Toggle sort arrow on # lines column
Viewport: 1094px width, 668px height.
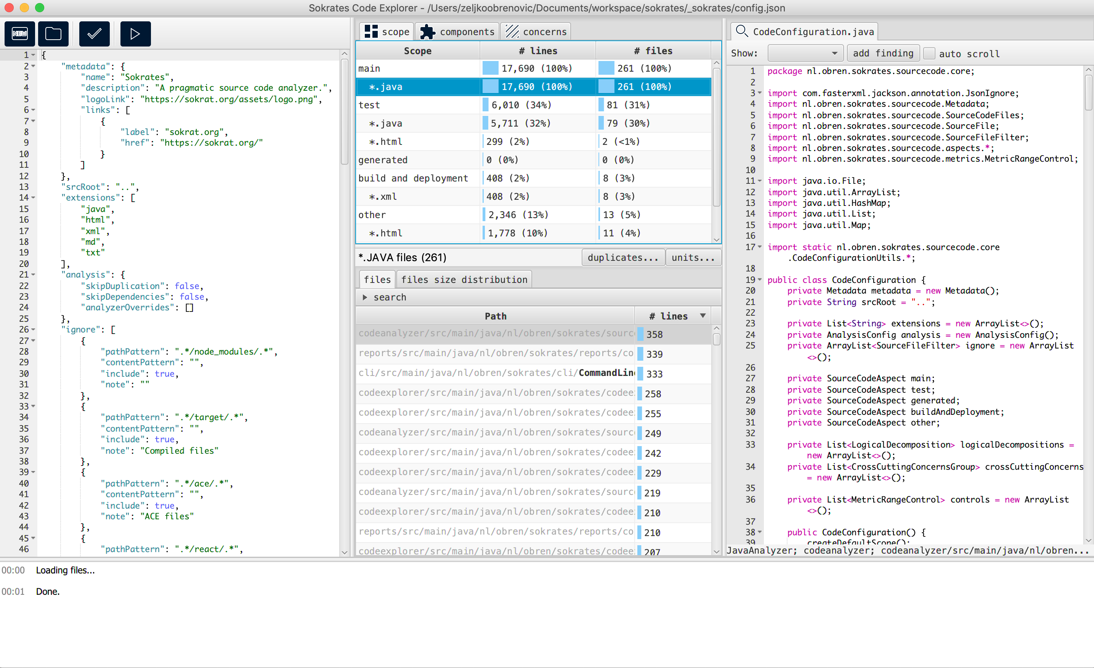703,316
